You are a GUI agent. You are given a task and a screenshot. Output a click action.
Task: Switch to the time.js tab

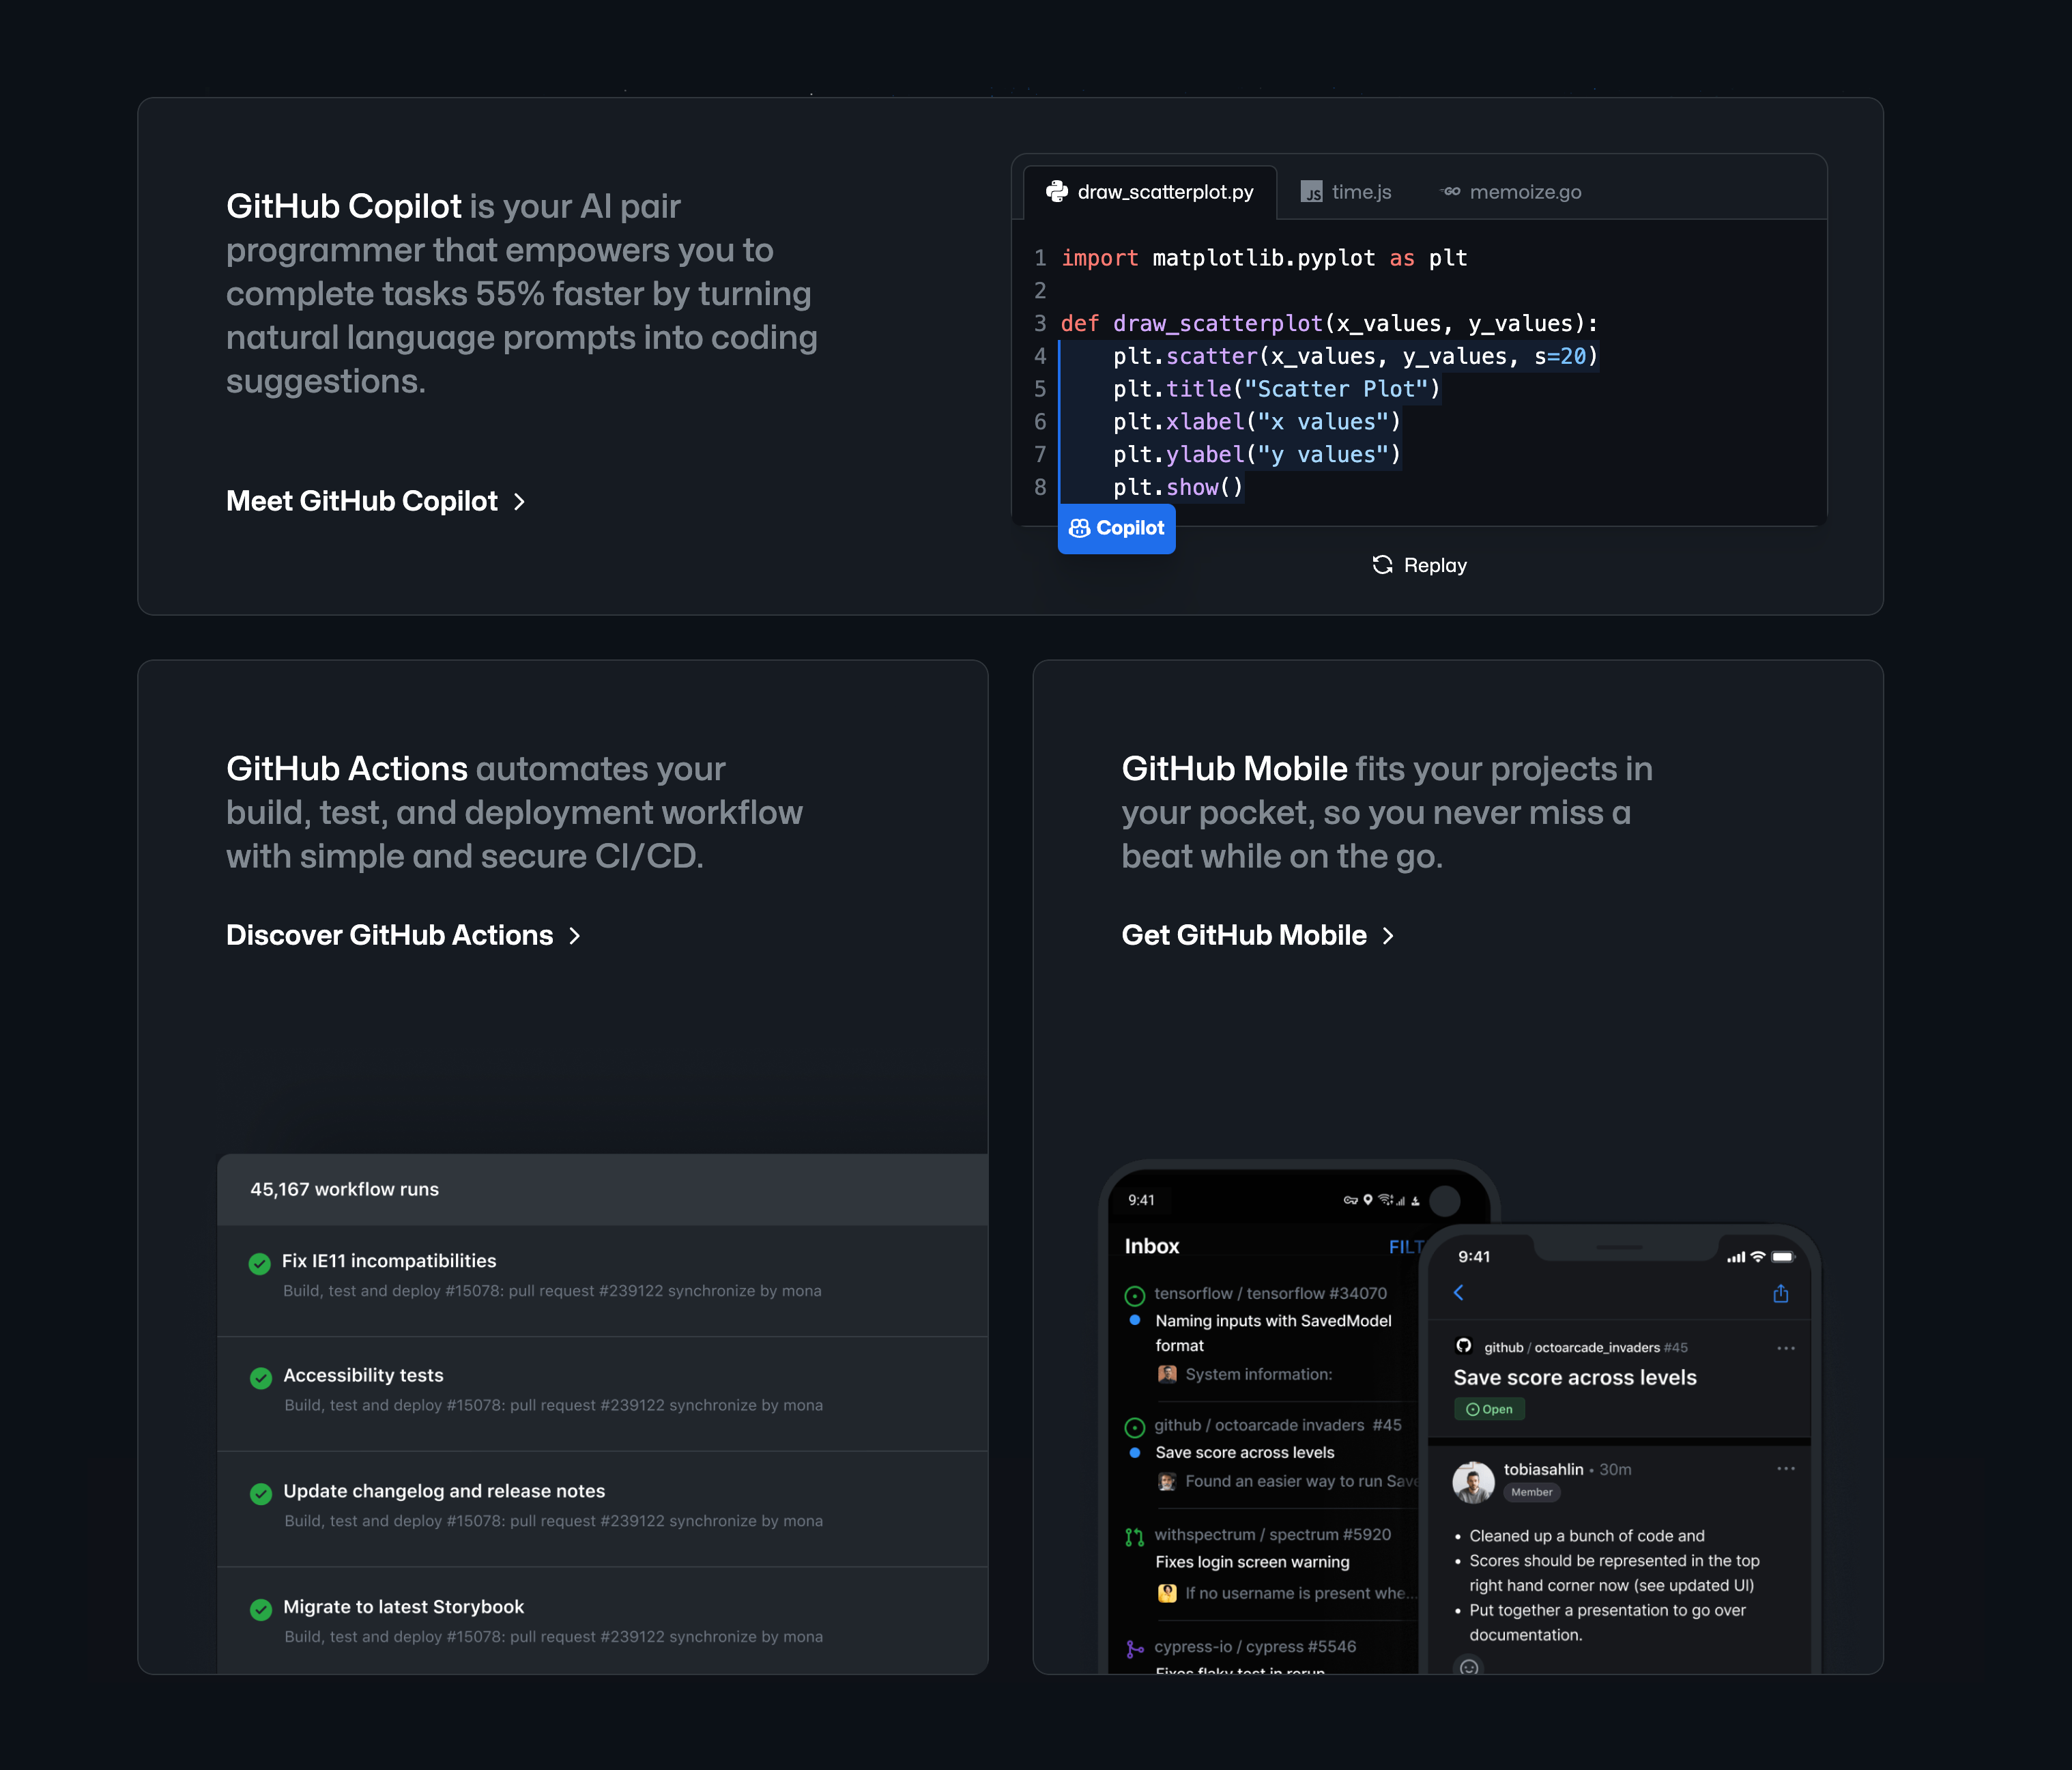tap(1346, 192)
